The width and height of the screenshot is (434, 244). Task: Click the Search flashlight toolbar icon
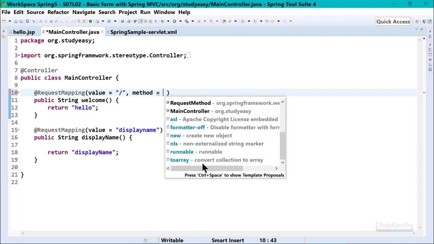230,21
